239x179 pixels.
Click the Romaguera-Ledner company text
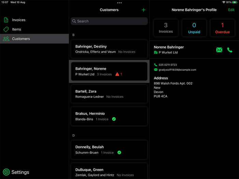coord(89,97)
